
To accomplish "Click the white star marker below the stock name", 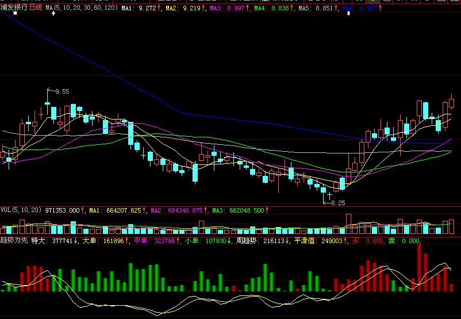I will point(15,13).
